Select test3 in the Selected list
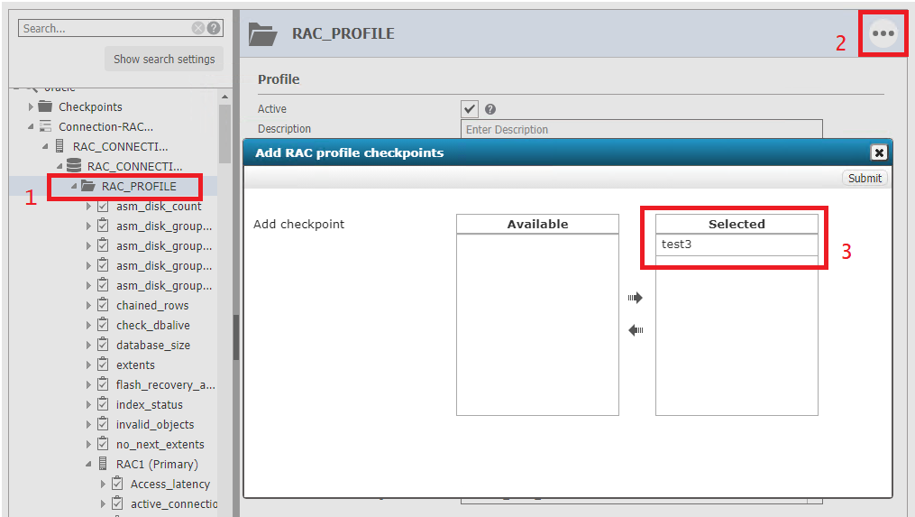 click(737, 245)
